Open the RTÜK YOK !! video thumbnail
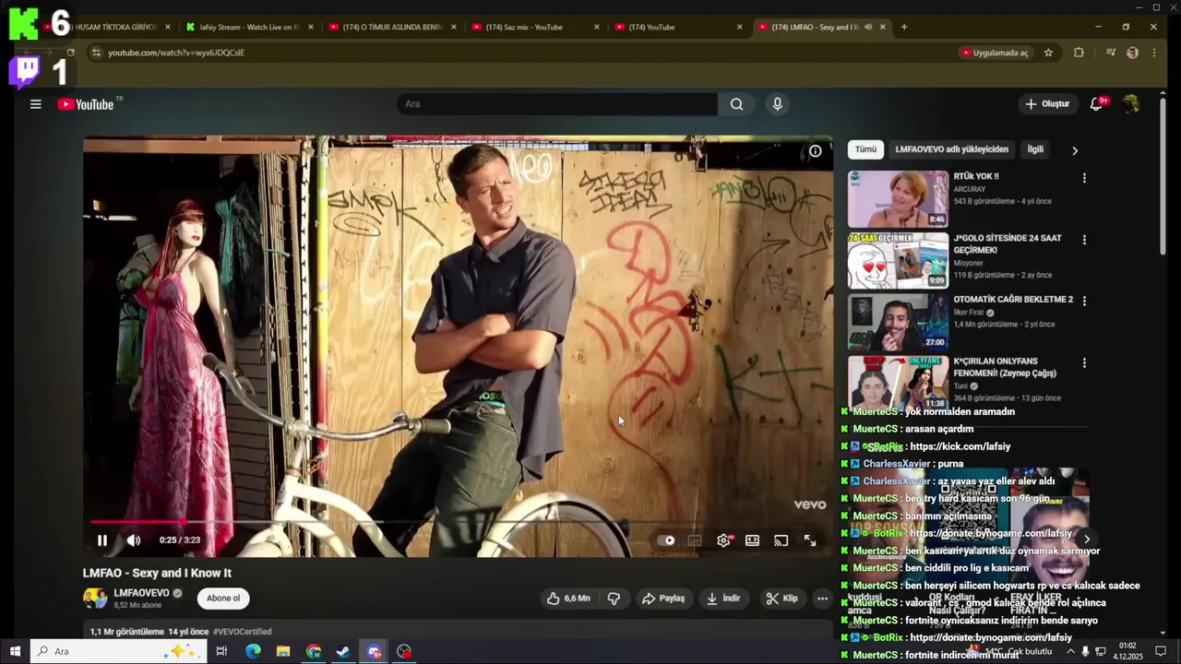 pos(898,198)
